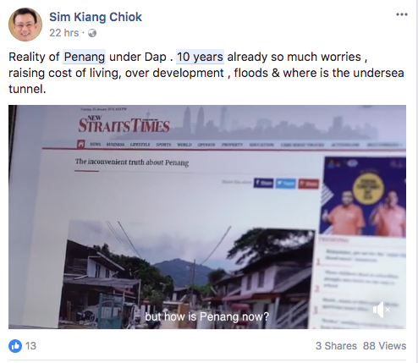Image resolution: width=418 pixels, height=363 pixels.
Task: Click the New Straits Times logo in video
Action: coord(124,124)
